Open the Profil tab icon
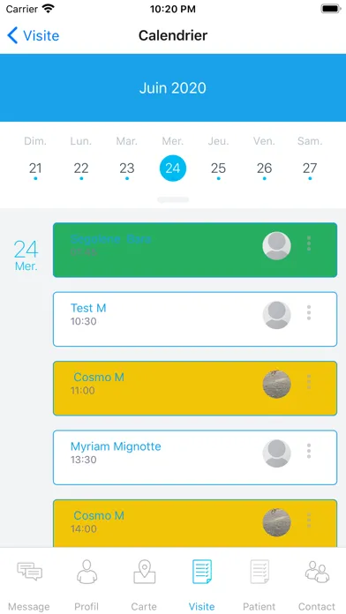346x614 pixels. tap(86, 572)
